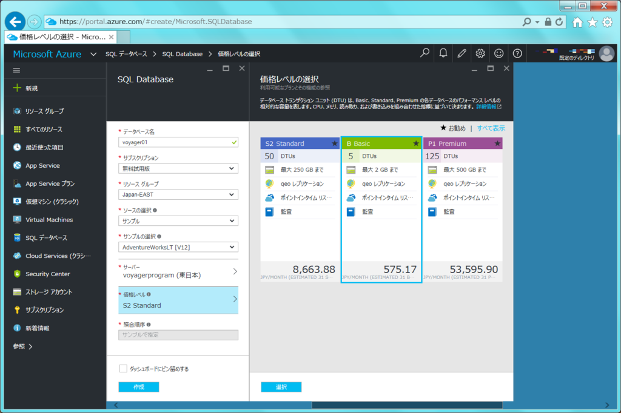Open Azure notifications bell icon

coord(443,53)
